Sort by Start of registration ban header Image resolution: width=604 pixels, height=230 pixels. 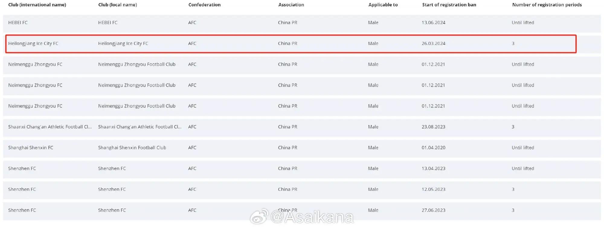tap(449, 5)
